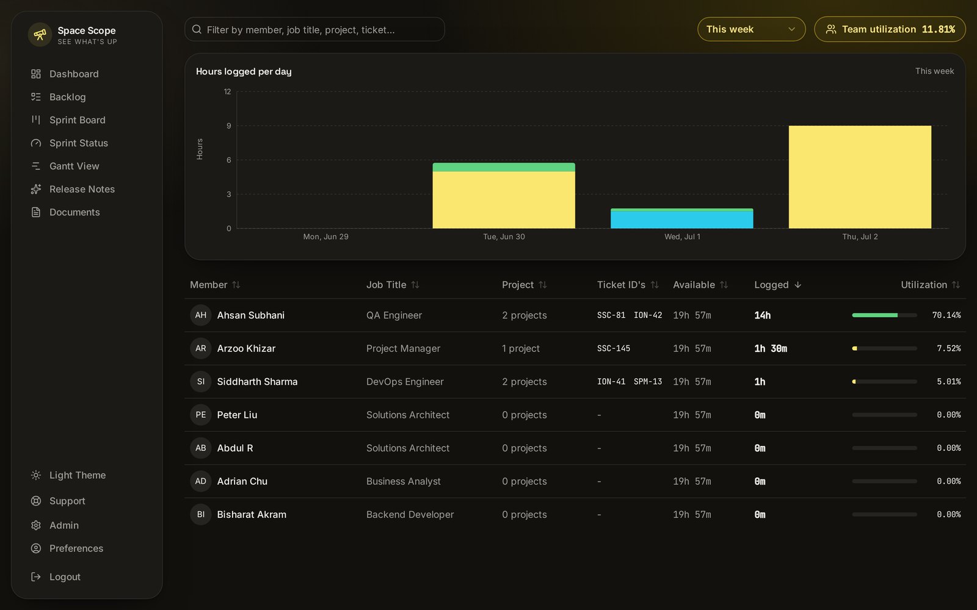The image size is (977, 610).
Task: Open the This week period dropdown
Action: 752,29
